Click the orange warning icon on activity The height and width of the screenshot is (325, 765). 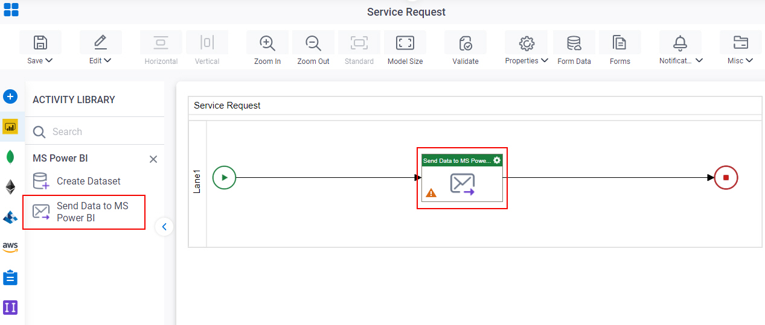pyautogui.click(x=431, y=193)
